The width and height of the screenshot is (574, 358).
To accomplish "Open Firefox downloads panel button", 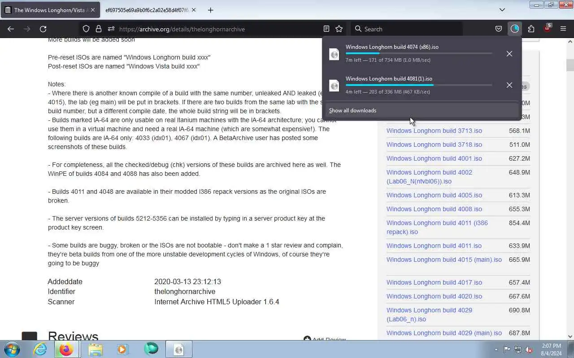I will (515, 29).
